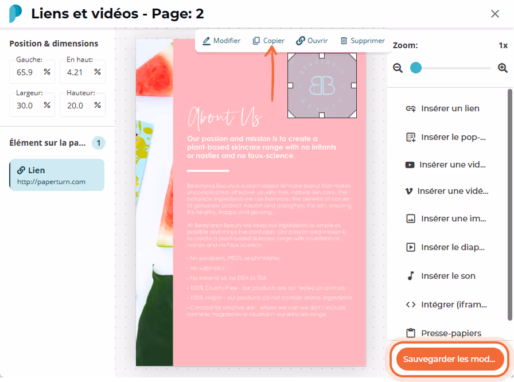
Task: Click the Supprimer trash icon
Action: 344,41
